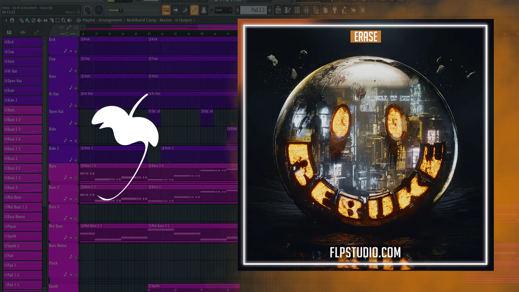Click the playlist toolbar magnet snap icon

12,20
